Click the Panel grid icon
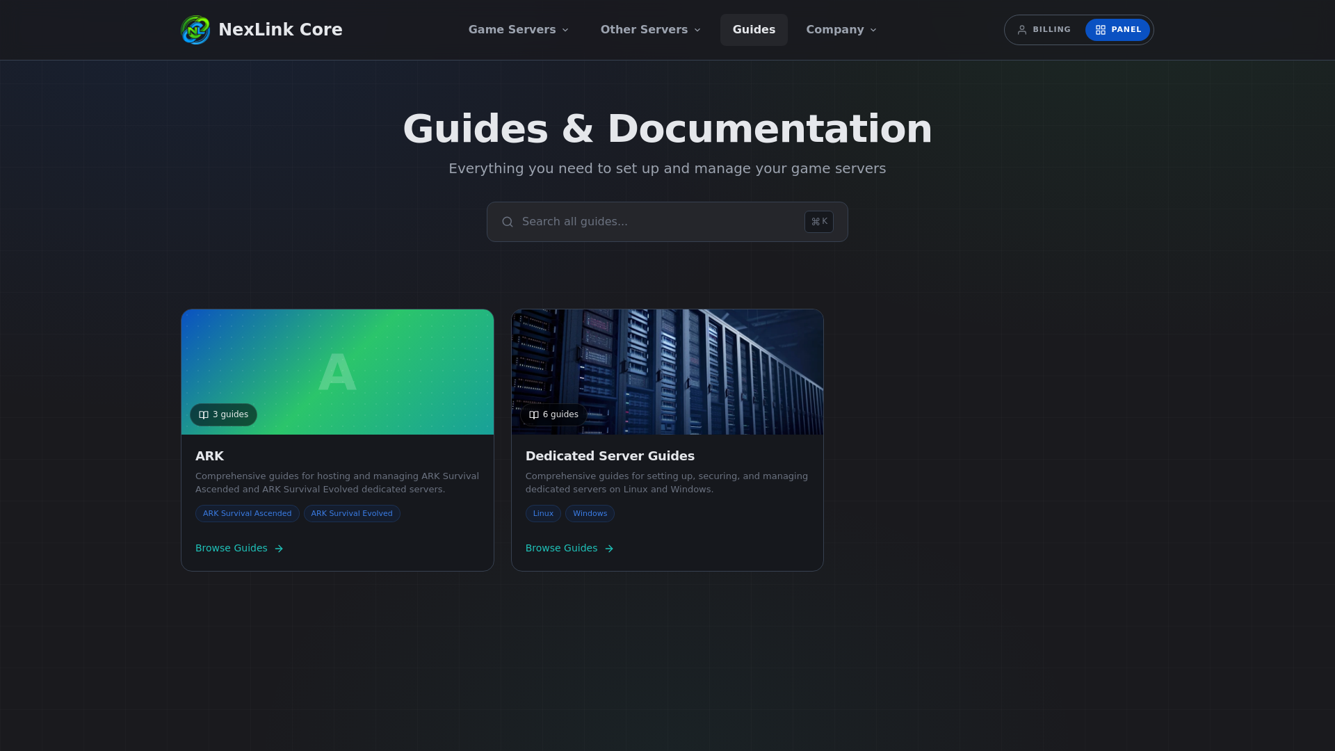The height and width of the screenshot is (751, 1335). pos(1101,30)
